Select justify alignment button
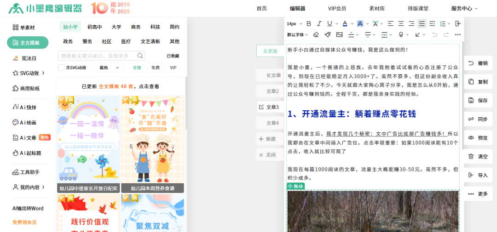 [422, 23]
